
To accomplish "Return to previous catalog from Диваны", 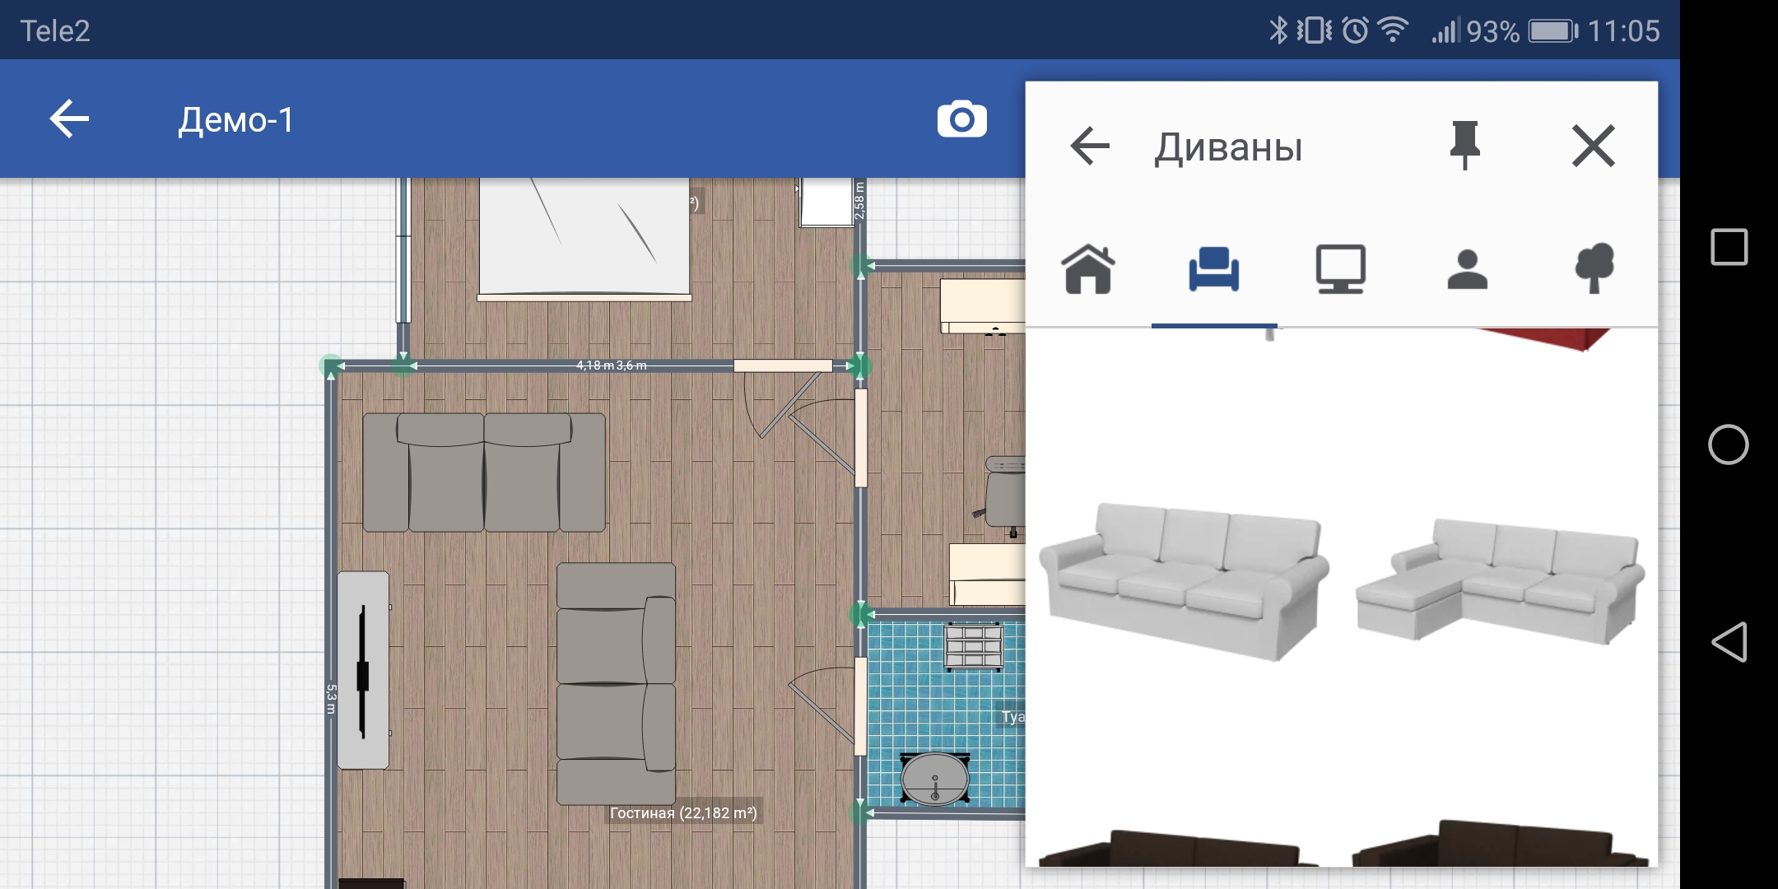I will [x=1090, y=147].
